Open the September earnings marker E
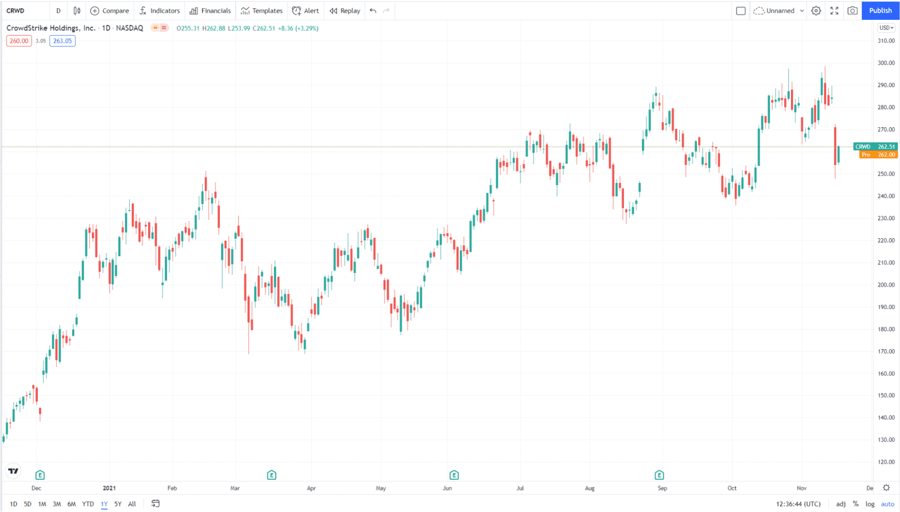 pos(659,475)
